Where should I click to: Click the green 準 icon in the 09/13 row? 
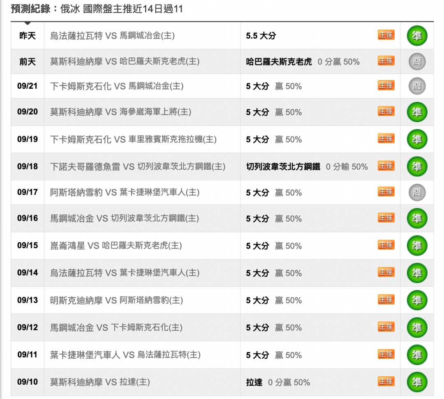pos(417,300)
